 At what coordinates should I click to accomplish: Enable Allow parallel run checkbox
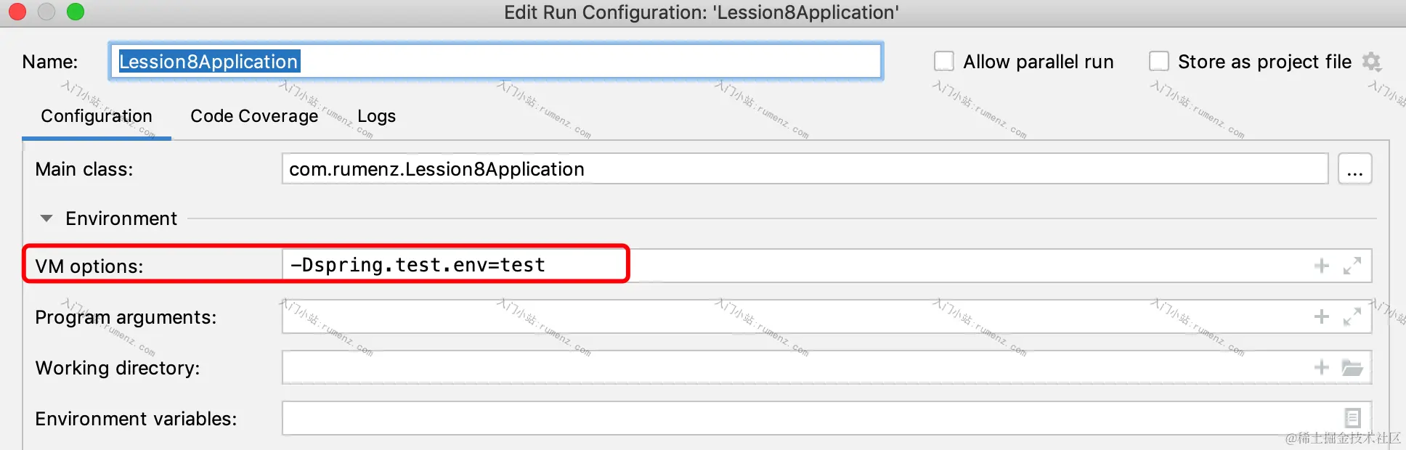(x=943, y=61)
